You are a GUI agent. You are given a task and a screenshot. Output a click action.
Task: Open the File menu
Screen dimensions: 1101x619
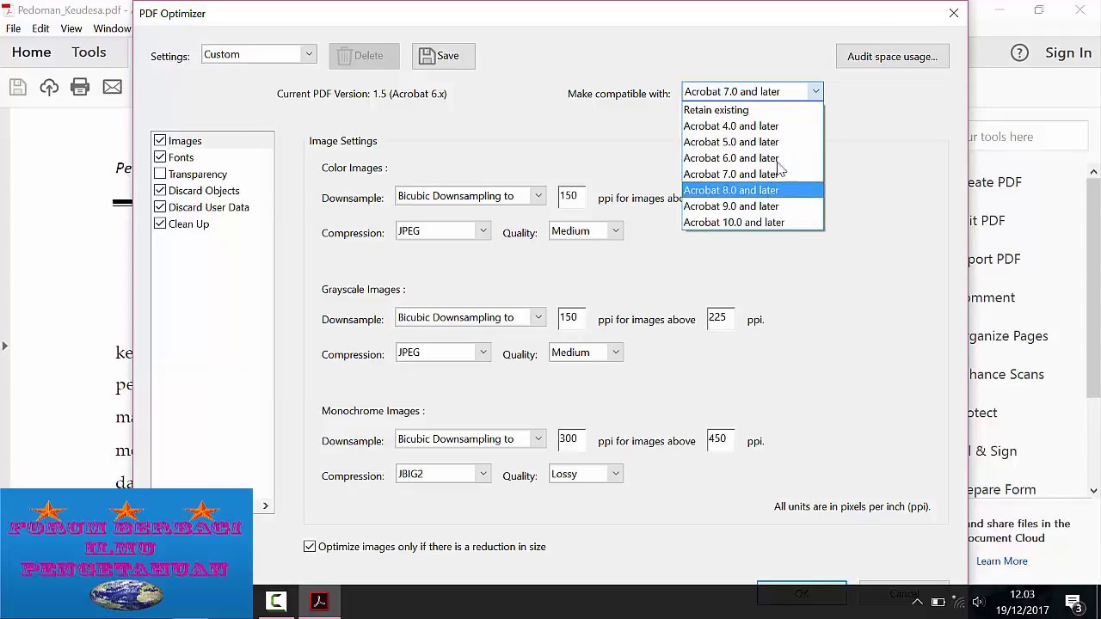[14, 28]
